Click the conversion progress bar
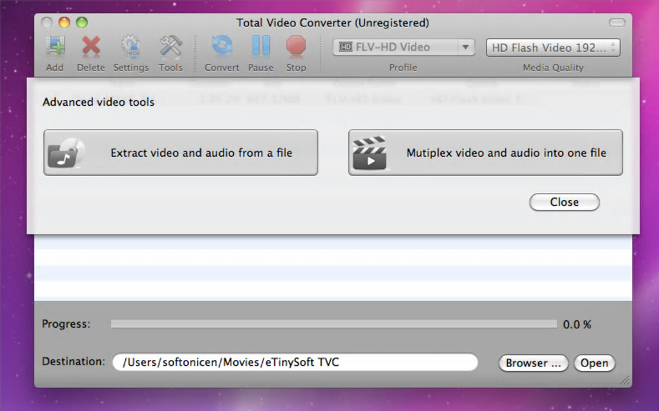The height and width of the screenshot is (411, 659). [334, 324]
